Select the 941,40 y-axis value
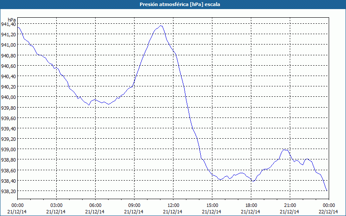Screen dimensions: 346x216 [x=8, y=24]
